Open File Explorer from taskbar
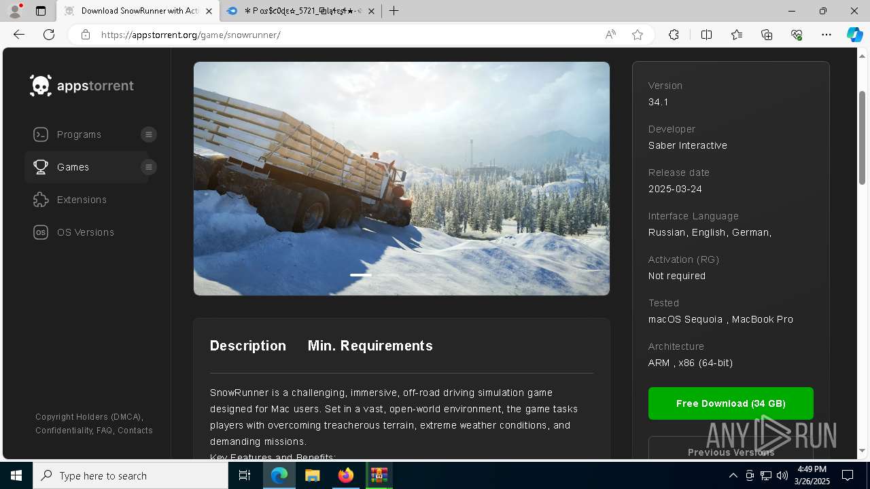The image size is (870, 489). pyautogui.click(x=312, y=475)
